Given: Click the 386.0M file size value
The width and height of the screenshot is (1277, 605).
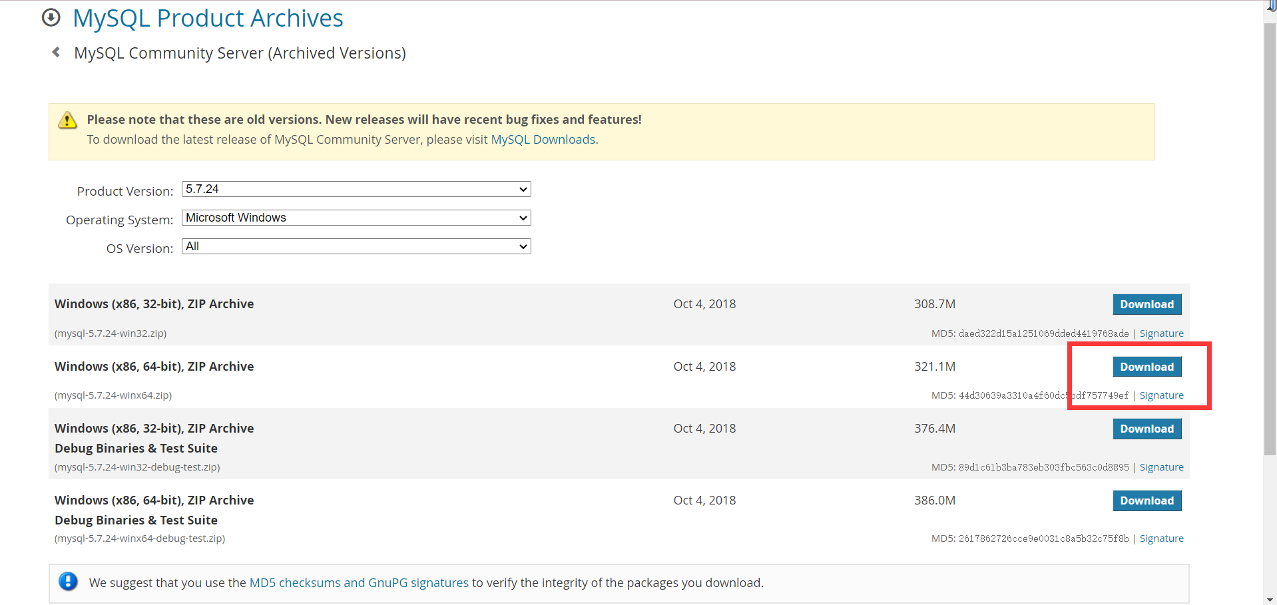Looking at the screenshot, I should point(935,501).
